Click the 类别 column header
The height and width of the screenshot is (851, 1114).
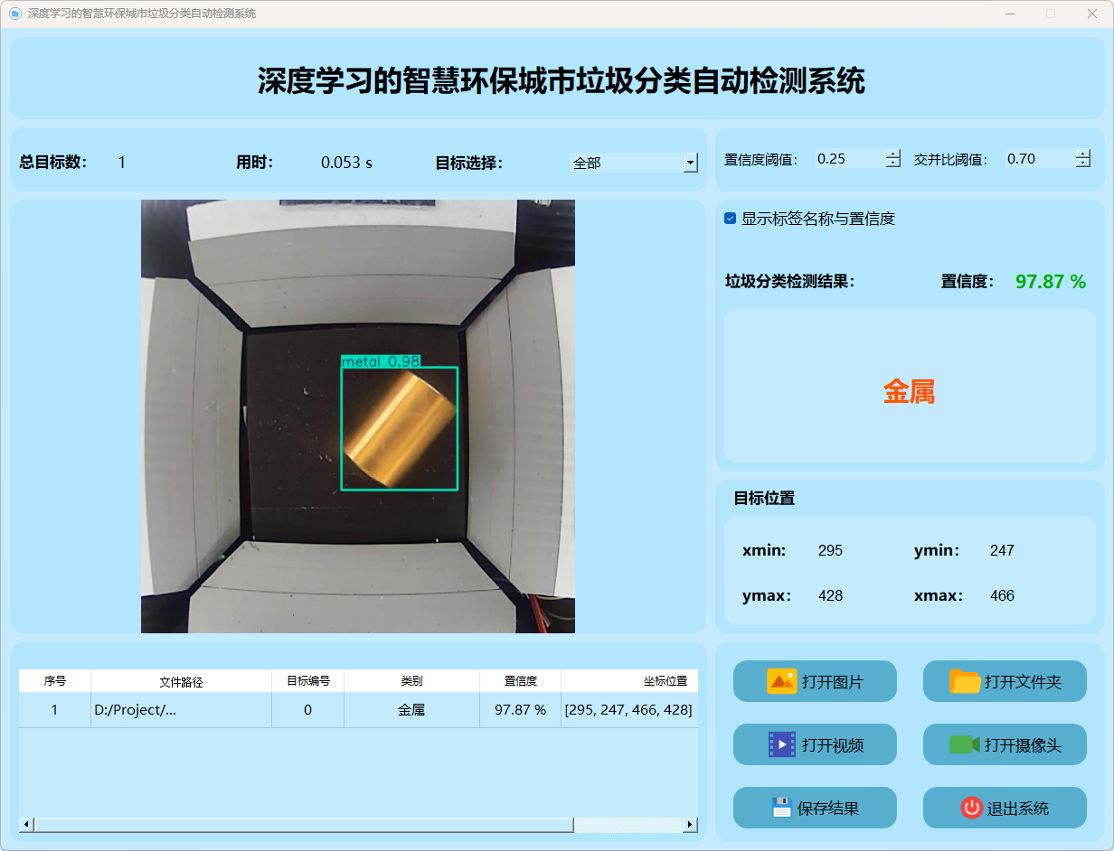tap(412, 681)
